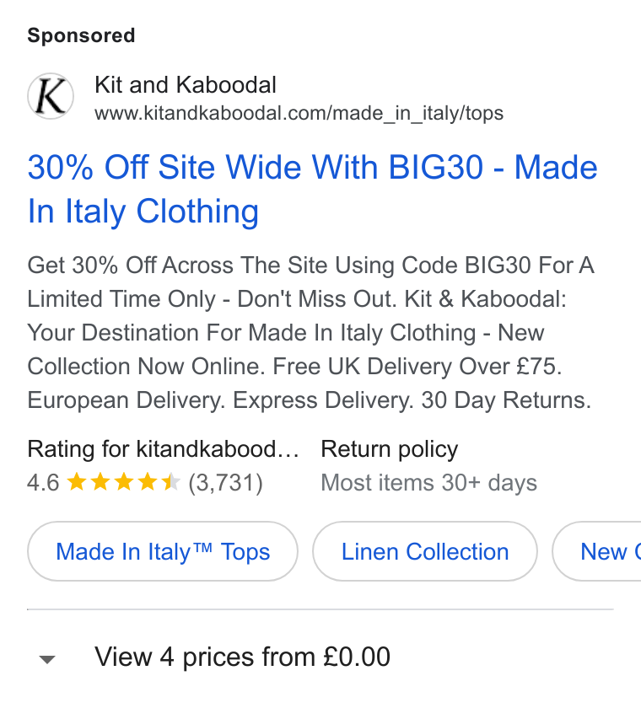This screenshot has width=641, height=708.
Task: Click the kitandkaboodal.com display URL
Action: click(x=299, y=113)
